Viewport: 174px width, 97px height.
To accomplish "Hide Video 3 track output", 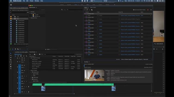I will 24,60.
